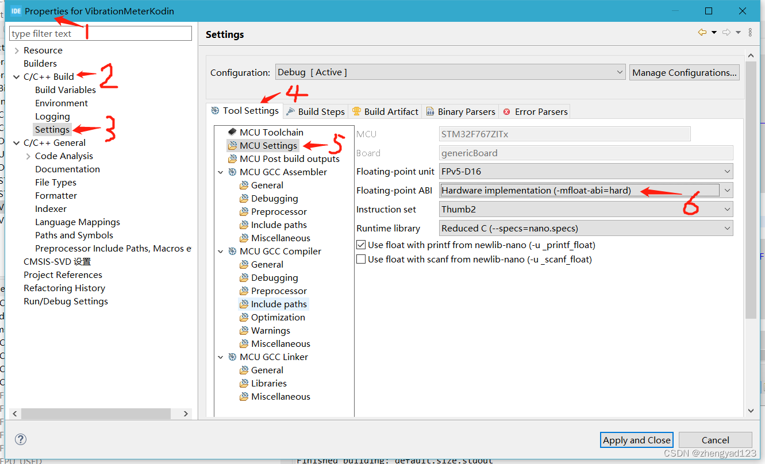The image size is (765, 464).
Task: Click the help question mark icon
Action: tap(21, 440)
